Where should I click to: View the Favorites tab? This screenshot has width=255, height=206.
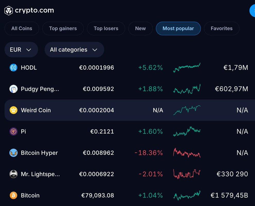pyautogui.click(x=221, y=29)
